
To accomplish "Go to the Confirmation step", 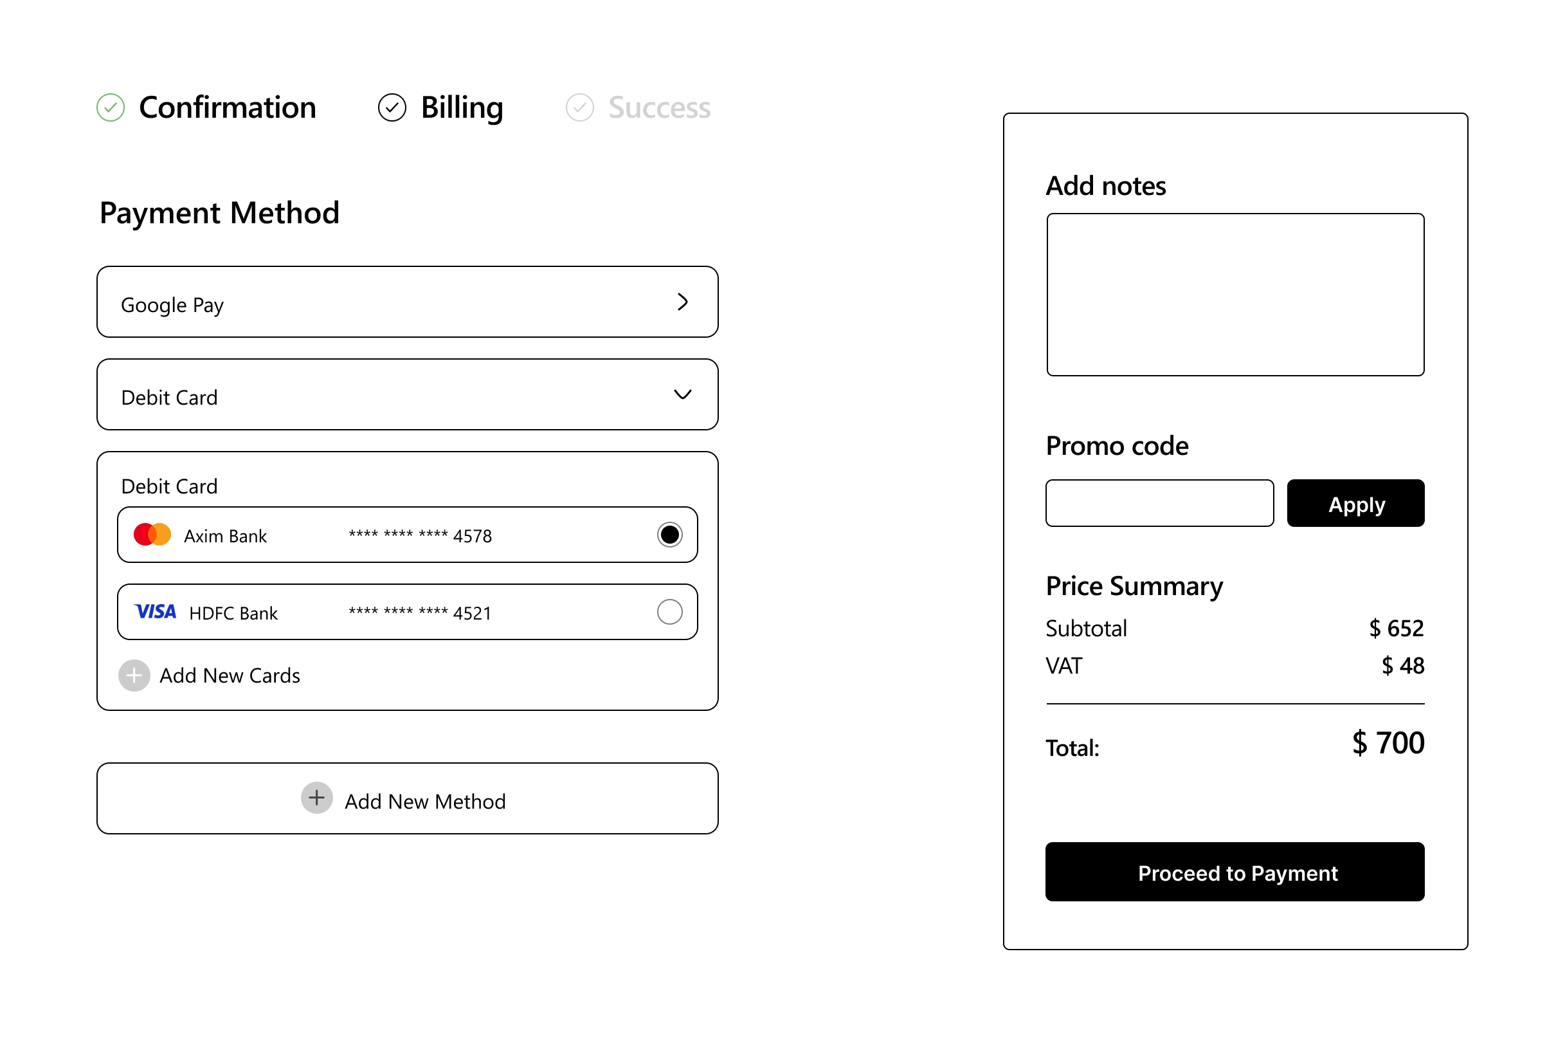I will coord(227,107).
